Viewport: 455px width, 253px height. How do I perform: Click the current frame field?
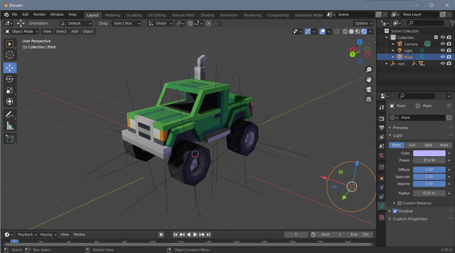296,234
